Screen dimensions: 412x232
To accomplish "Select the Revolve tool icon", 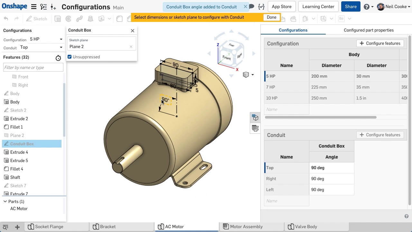I will (68, 19).
